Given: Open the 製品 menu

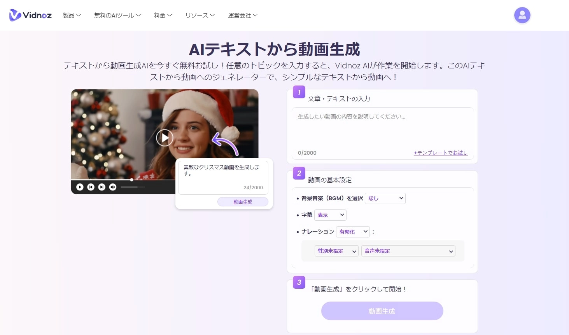Looking at the screenshot, I should click(72, 15).
